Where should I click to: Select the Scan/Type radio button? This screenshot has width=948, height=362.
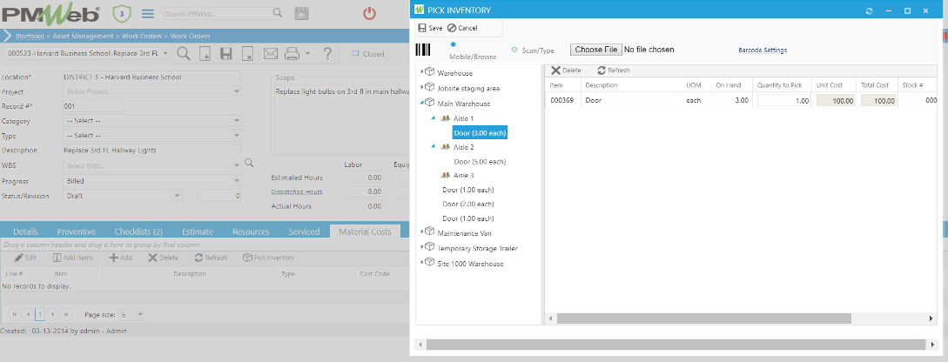click(x=514, y=50)
